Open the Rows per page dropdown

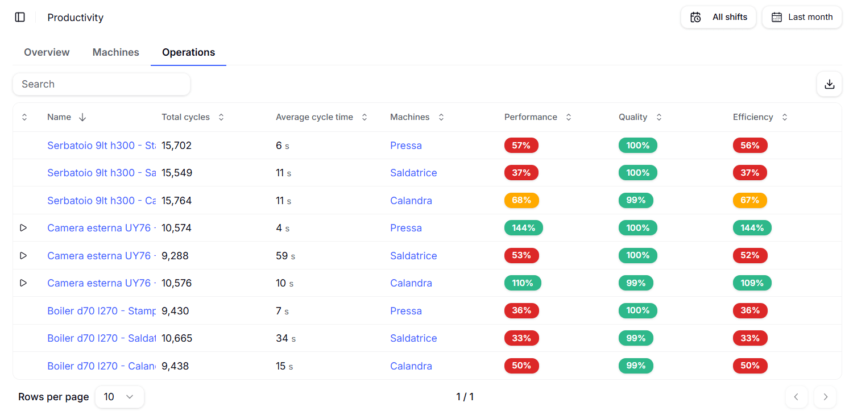point(119,397)
